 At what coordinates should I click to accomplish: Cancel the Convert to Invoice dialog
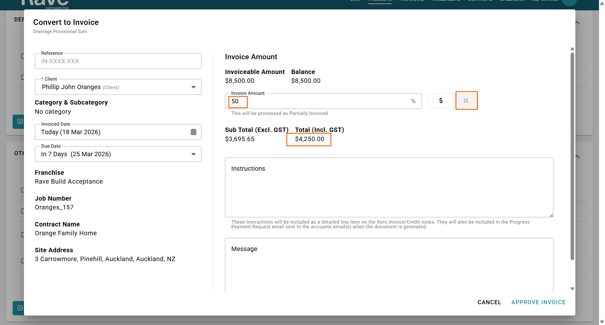(489, 302)
